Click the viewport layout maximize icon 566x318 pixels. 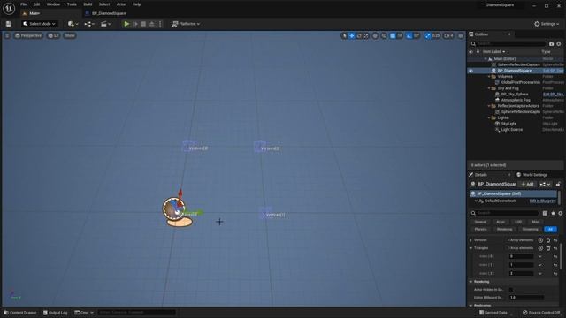tap(461, 35)
